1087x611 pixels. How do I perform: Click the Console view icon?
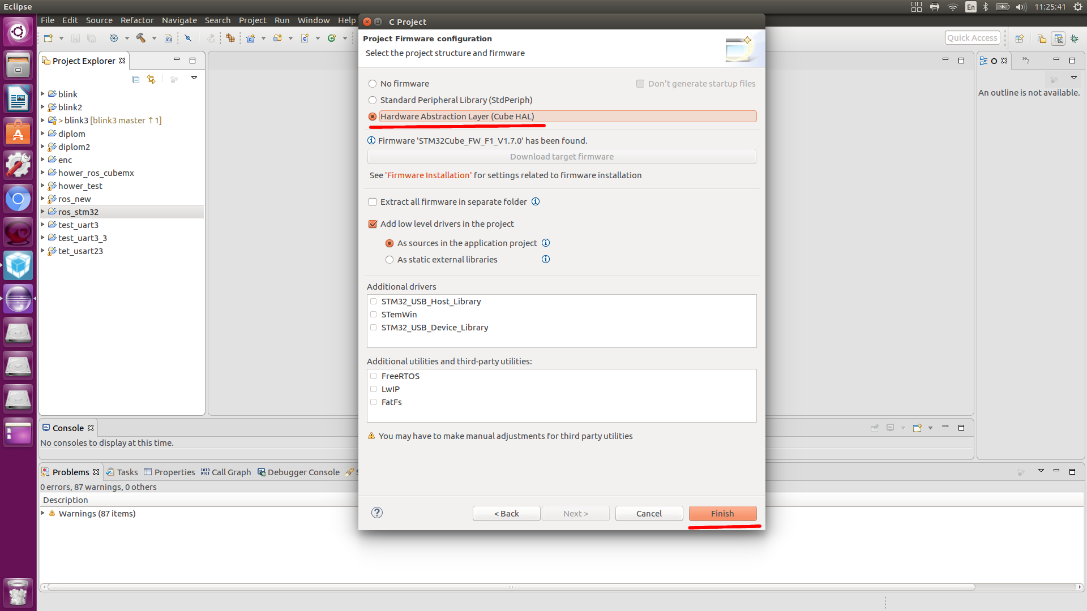(48, 428)
